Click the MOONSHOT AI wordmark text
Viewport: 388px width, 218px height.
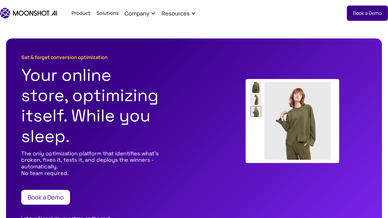(35, 13)
